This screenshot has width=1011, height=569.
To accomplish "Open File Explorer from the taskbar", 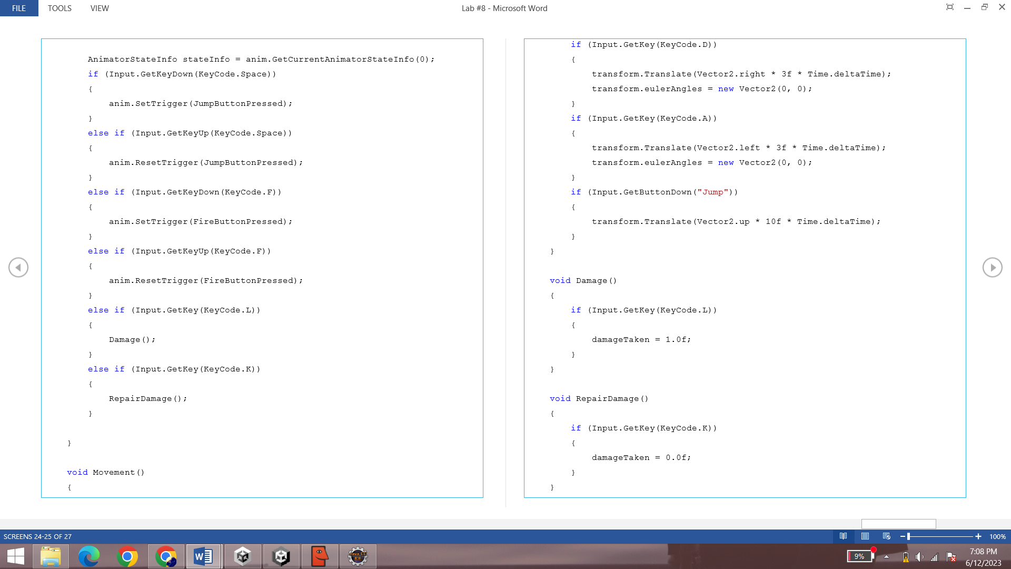I will [x=51, y=556].
